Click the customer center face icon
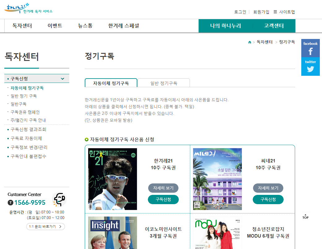 pyautogui.click(x=59, y=199)
